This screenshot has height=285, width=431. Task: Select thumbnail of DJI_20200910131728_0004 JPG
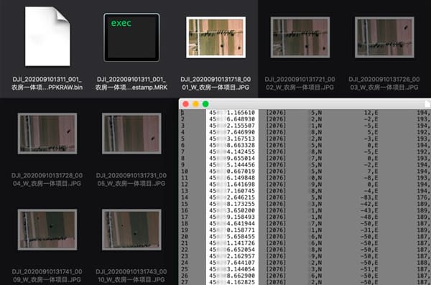click(47, 134)
